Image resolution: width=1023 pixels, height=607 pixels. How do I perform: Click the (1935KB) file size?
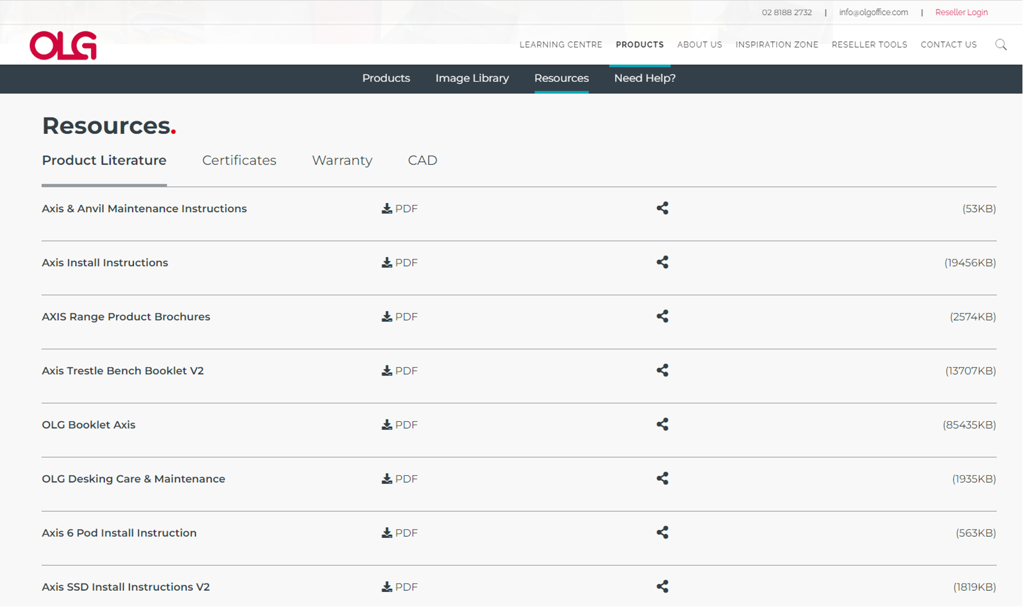(x=974, y=479)
